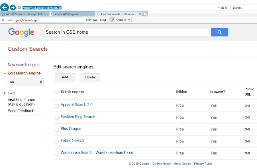Close the Custom Search tab

coord(140,14)
